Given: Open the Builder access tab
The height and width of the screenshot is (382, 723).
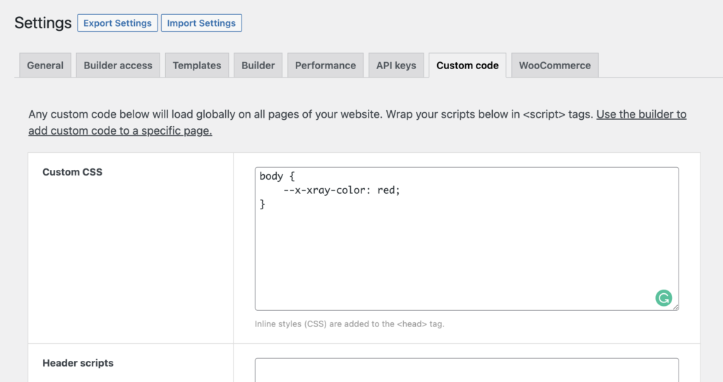Looking at the screenshot, I should [118, 66].
